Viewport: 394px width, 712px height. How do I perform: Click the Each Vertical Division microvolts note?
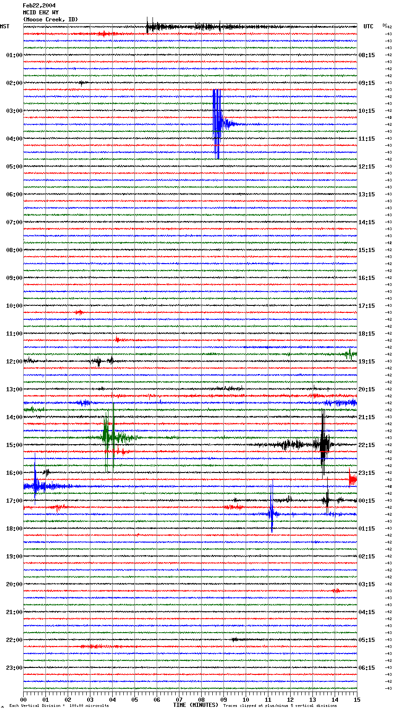tap(59, 706)
